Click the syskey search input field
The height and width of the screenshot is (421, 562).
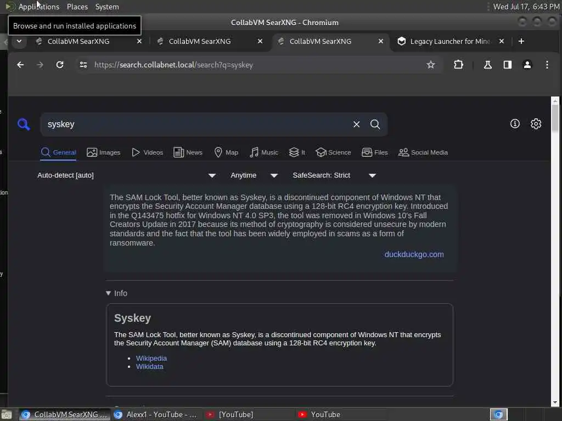[197, 124]
